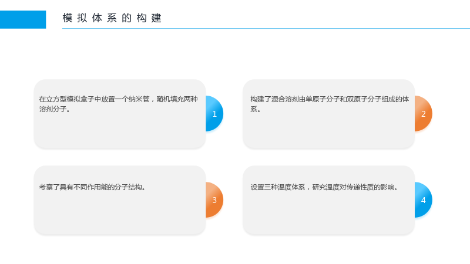Click the orange circle numbered 2
This screenshot has width=470, height=264.
(x=423, y=114)
